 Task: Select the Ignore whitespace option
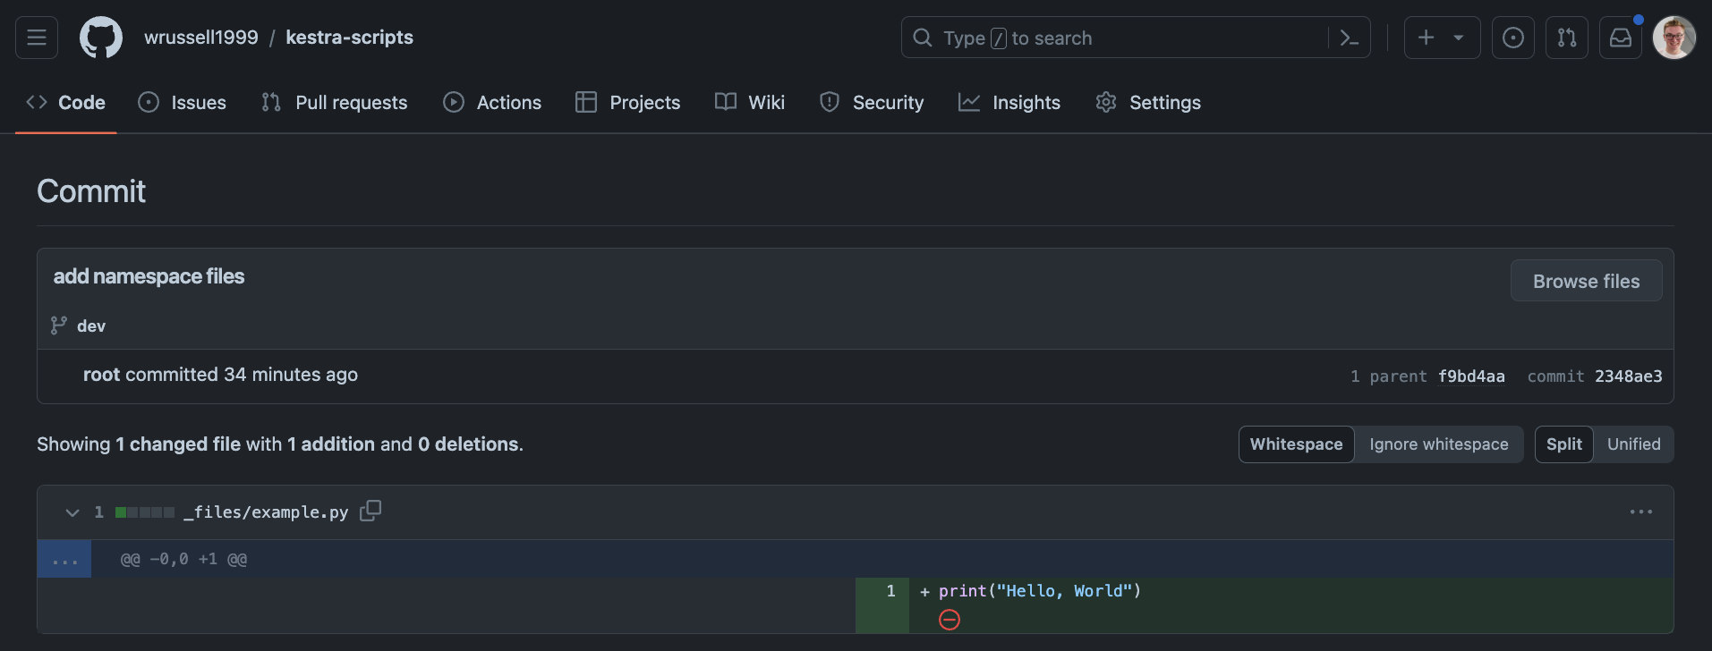pos(1438,444)
